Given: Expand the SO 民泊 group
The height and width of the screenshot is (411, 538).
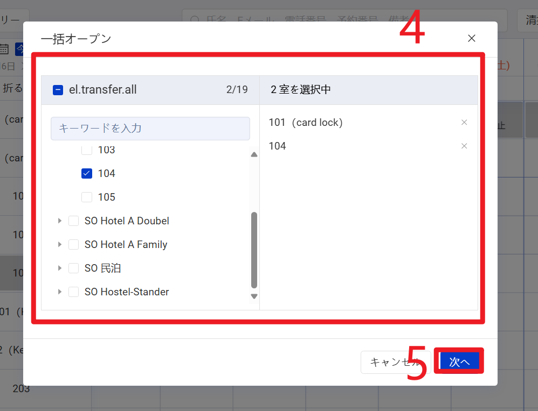Looking at the screenshot, I should click(60, 268).
